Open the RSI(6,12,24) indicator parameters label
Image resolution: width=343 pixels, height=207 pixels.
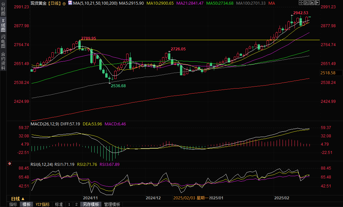42,164
